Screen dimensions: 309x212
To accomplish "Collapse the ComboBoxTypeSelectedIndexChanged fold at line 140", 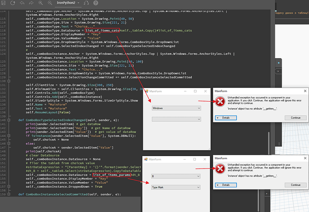I will (x=9, y=120).
